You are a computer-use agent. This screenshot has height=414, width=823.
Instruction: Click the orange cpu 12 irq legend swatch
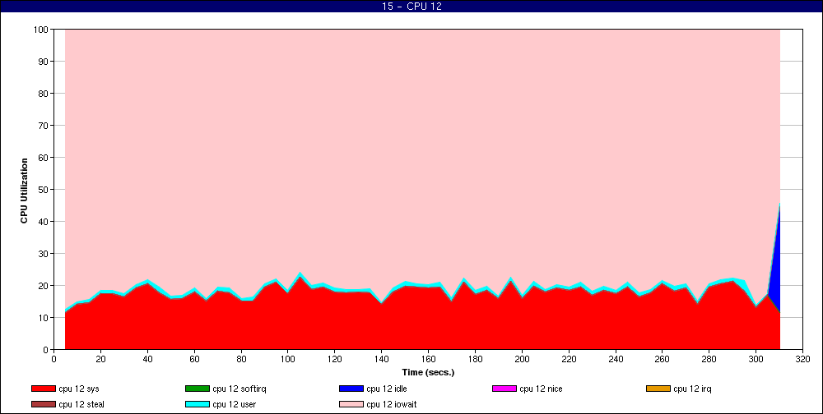click(x=658, y=389)
